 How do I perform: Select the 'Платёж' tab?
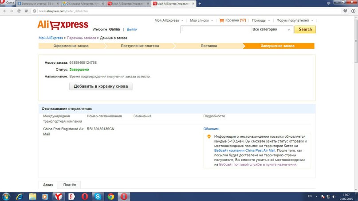pos(70,185)
